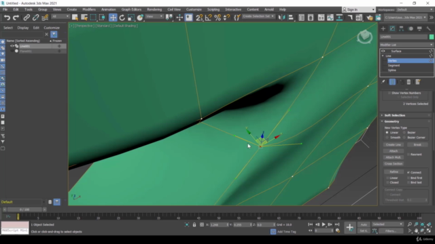Open the Animation menu

tap(109, 9)
